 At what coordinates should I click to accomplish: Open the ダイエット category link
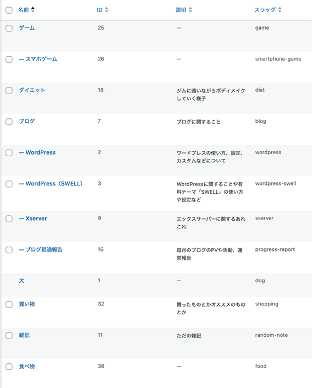click(32, 90)
